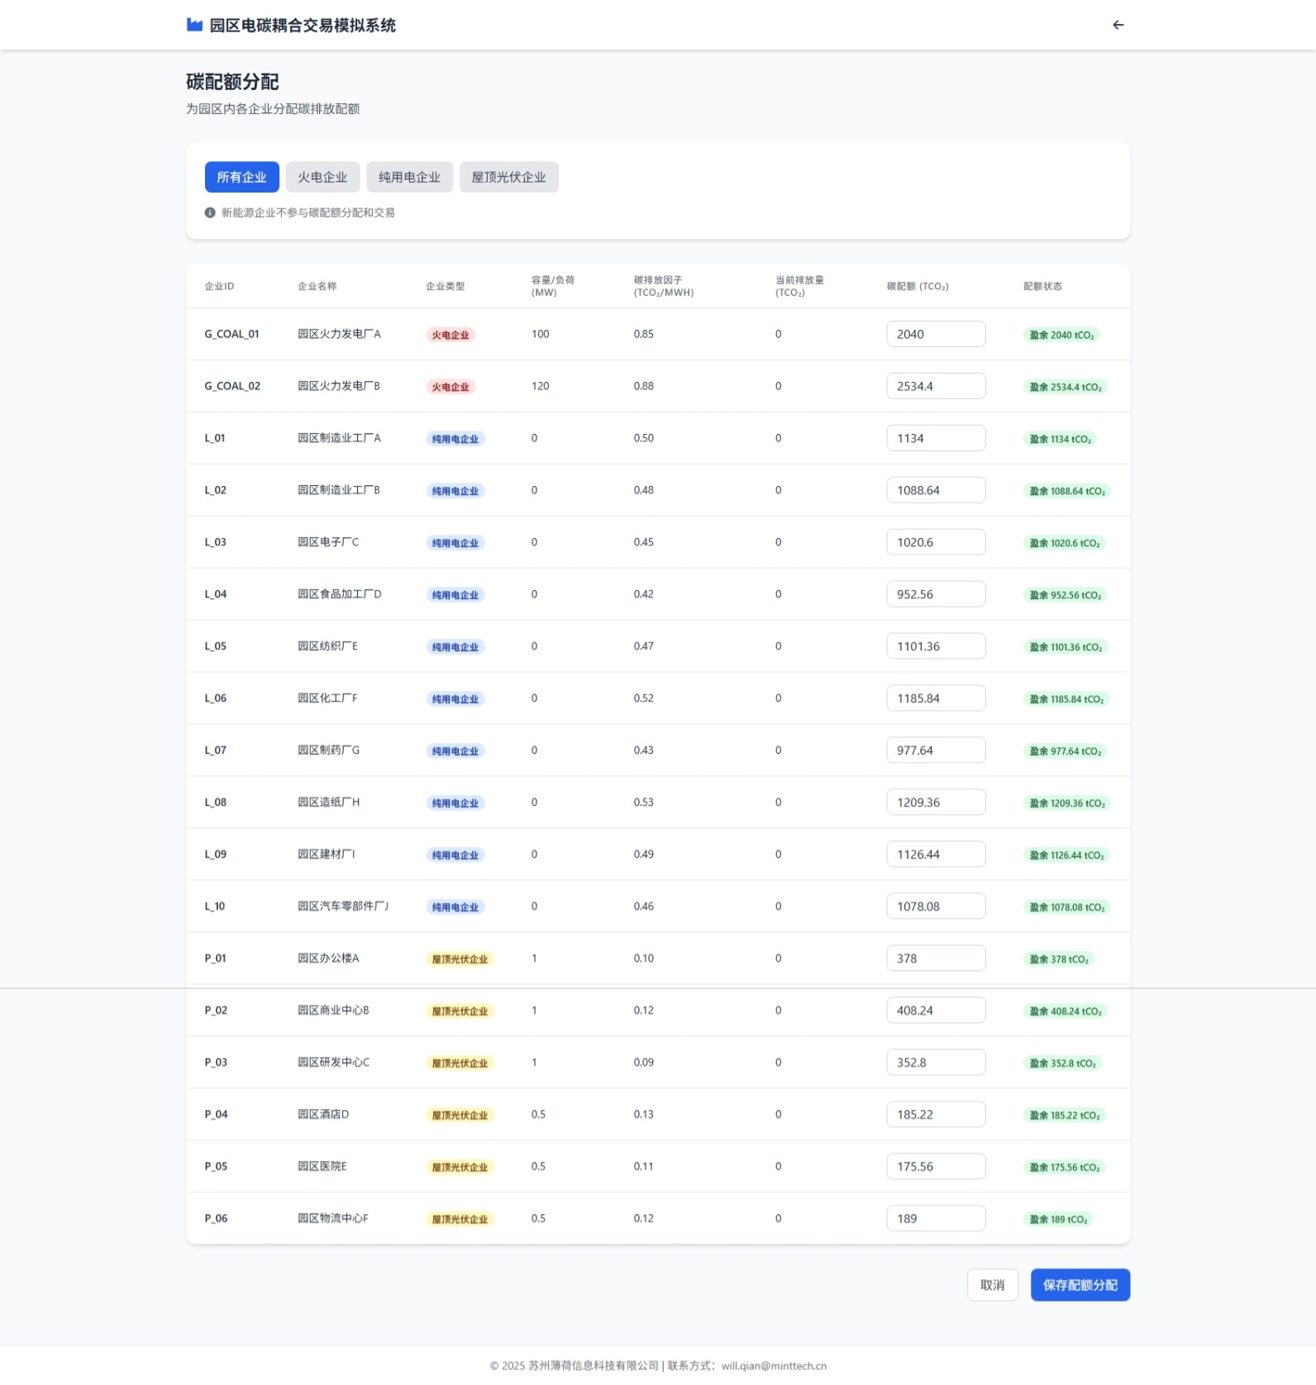Click the contact email will.qian@minttech.cn
Viewport: 1316px width, 1385px height.
tap(774, 1366)
